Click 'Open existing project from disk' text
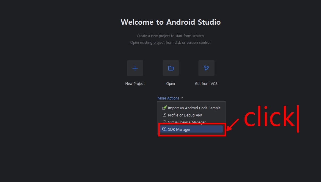Screen dimensions: 321x182 coord(171,42)
